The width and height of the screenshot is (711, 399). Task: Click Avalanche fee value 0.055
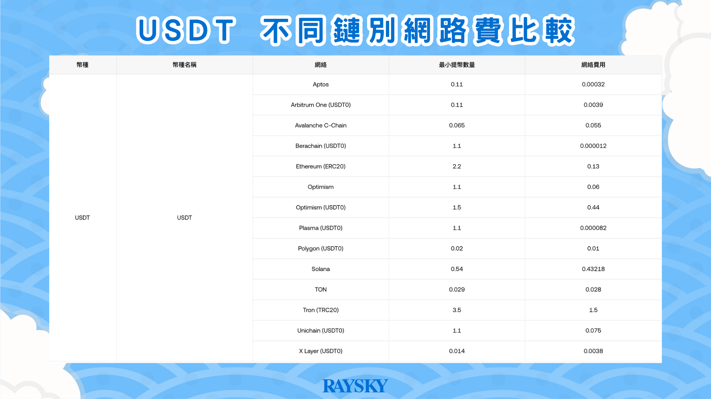[x=593, y=125]
